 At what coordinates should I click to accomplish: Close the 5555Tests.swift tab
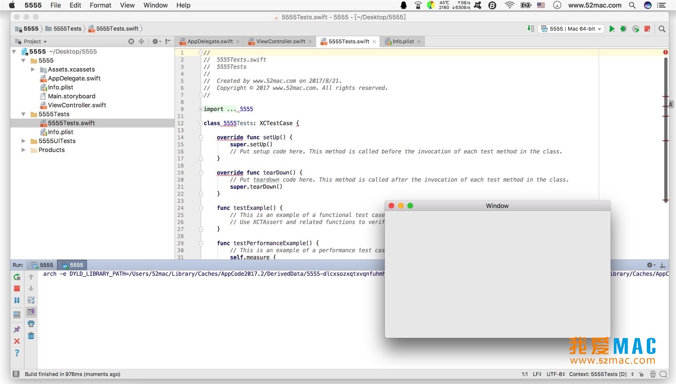click(x=374, y=41)
